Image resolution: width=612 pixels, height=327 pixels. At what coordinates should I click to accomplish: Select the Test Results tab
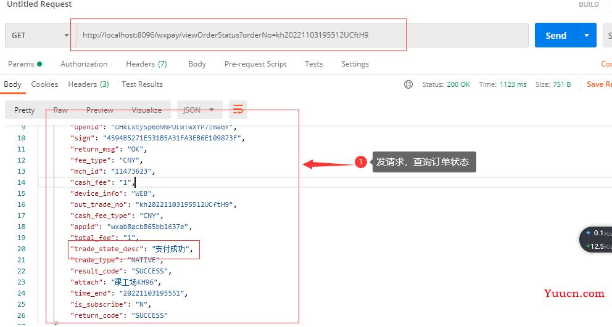click(142, 84)
